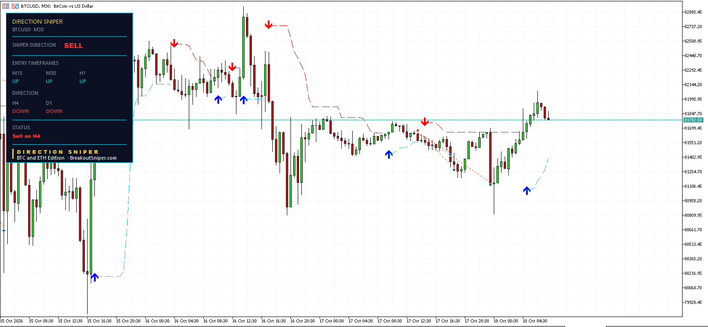The height and width of the screenshot is (327, 708).
Task: Click the current price tag 81782.58
Action: click(x=693, y=120)
